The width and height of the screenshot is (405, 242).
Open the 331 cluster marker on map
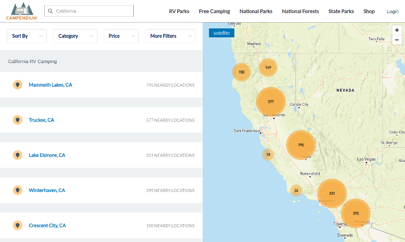pyautogui.click(x=332, y=193)
